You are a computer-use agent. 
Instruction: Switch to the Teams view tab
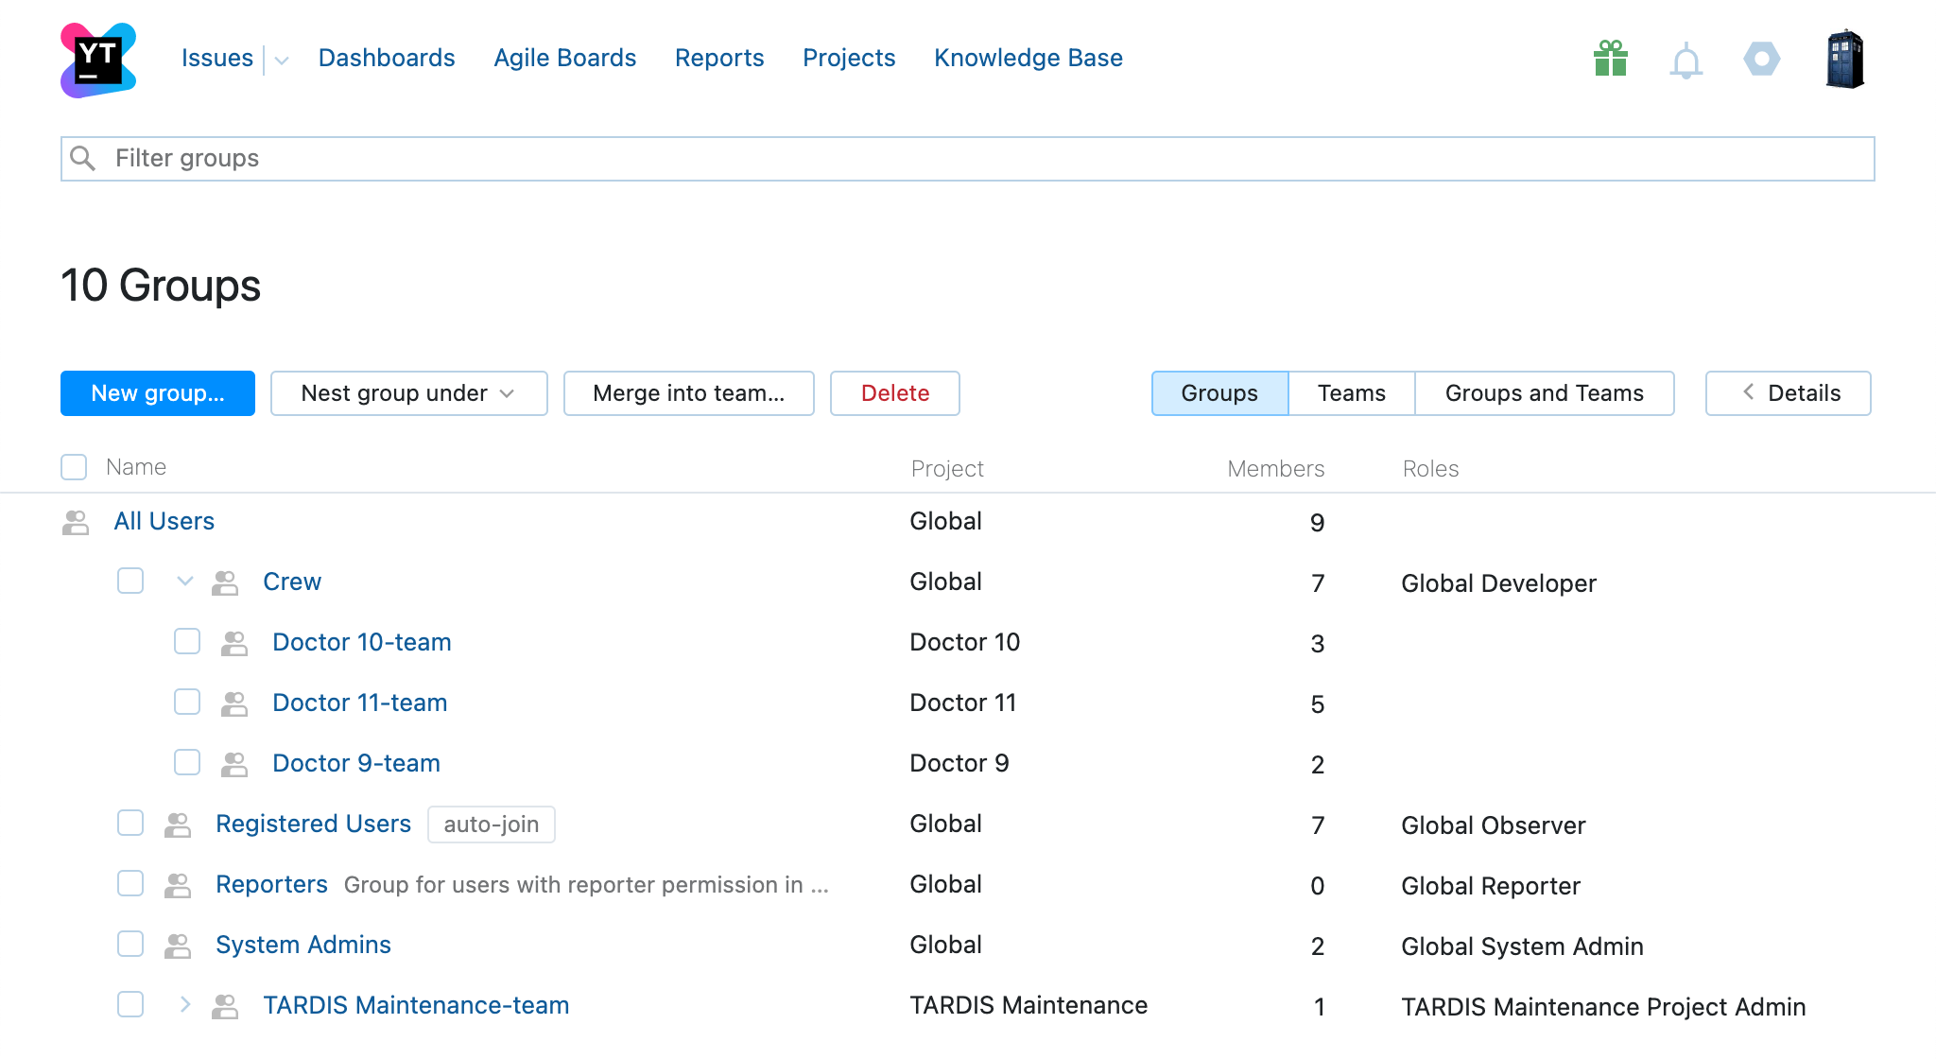click(x=1351, y=393)
